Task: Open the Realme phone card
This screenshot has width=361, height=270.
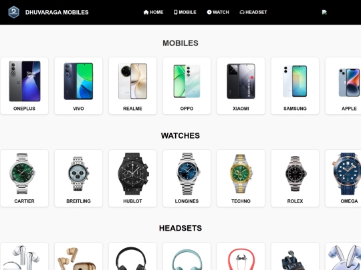Action: [x=132, y=85]
